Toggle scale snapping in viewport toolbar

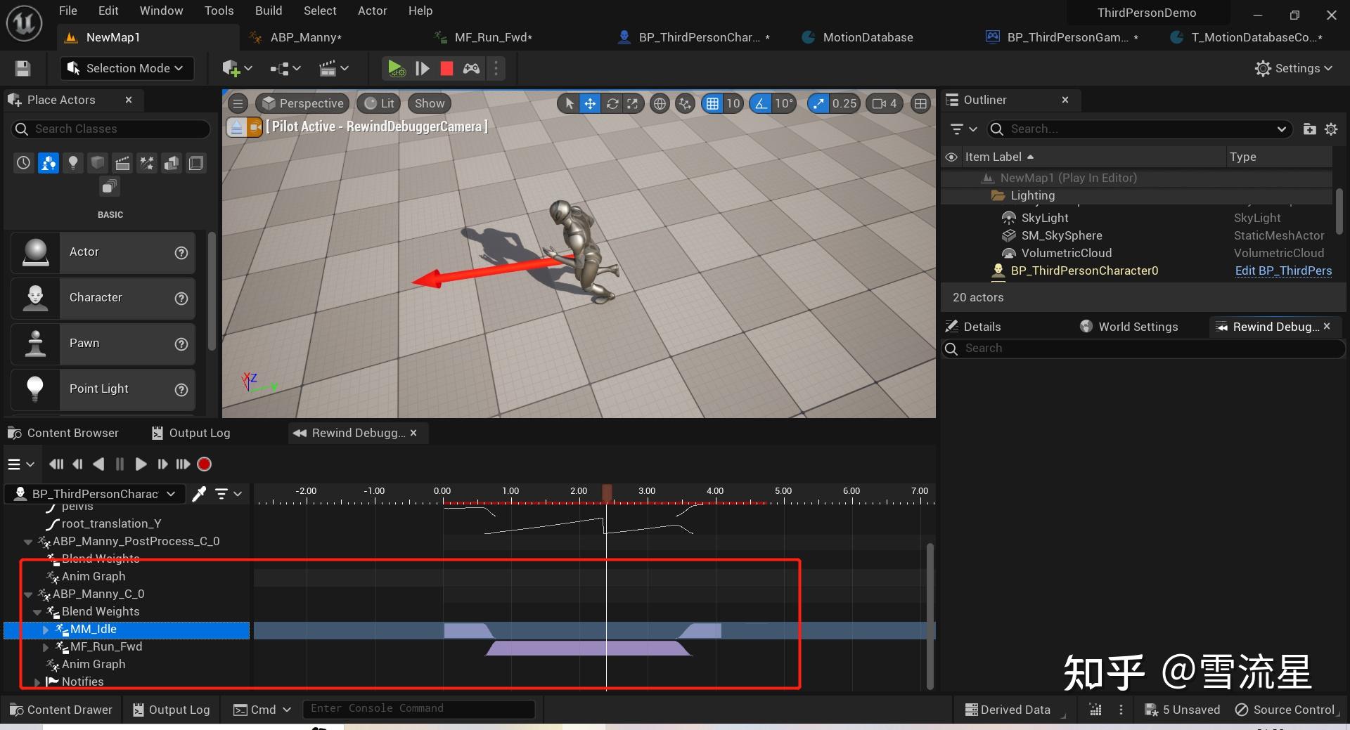[818, 104]
